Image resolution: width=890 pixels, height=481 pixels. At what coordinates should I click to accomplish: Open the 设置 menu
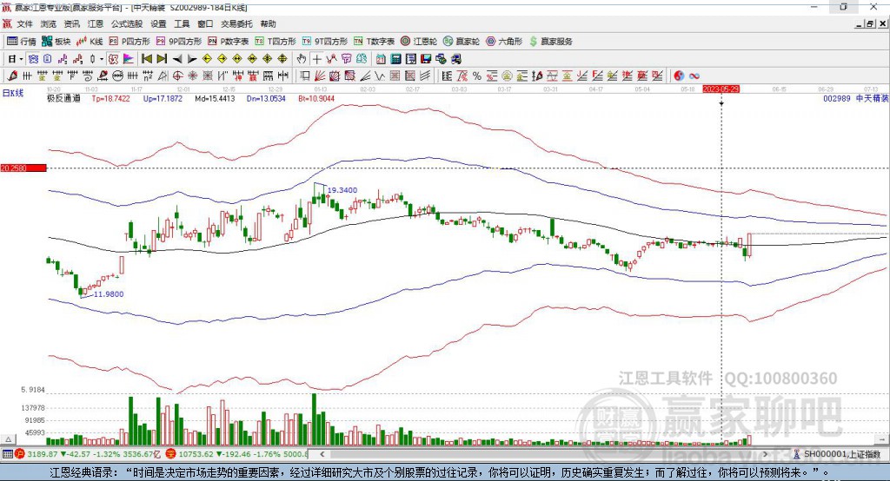pyautogui.click(x=158, y=23)
